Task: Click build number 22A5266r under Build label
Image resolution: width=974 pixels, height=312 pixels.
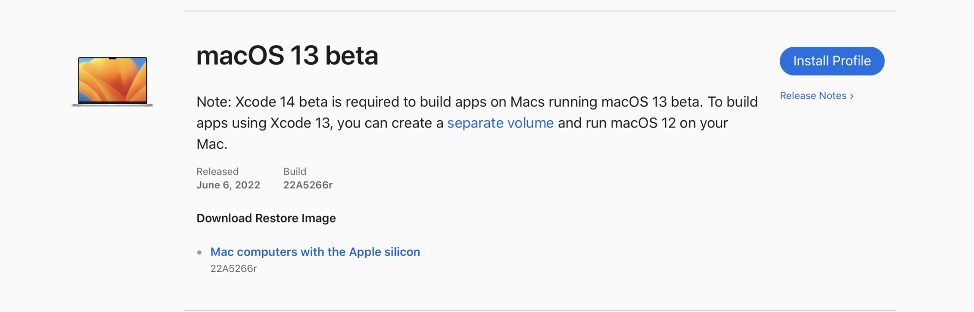Action: point(308,185)
